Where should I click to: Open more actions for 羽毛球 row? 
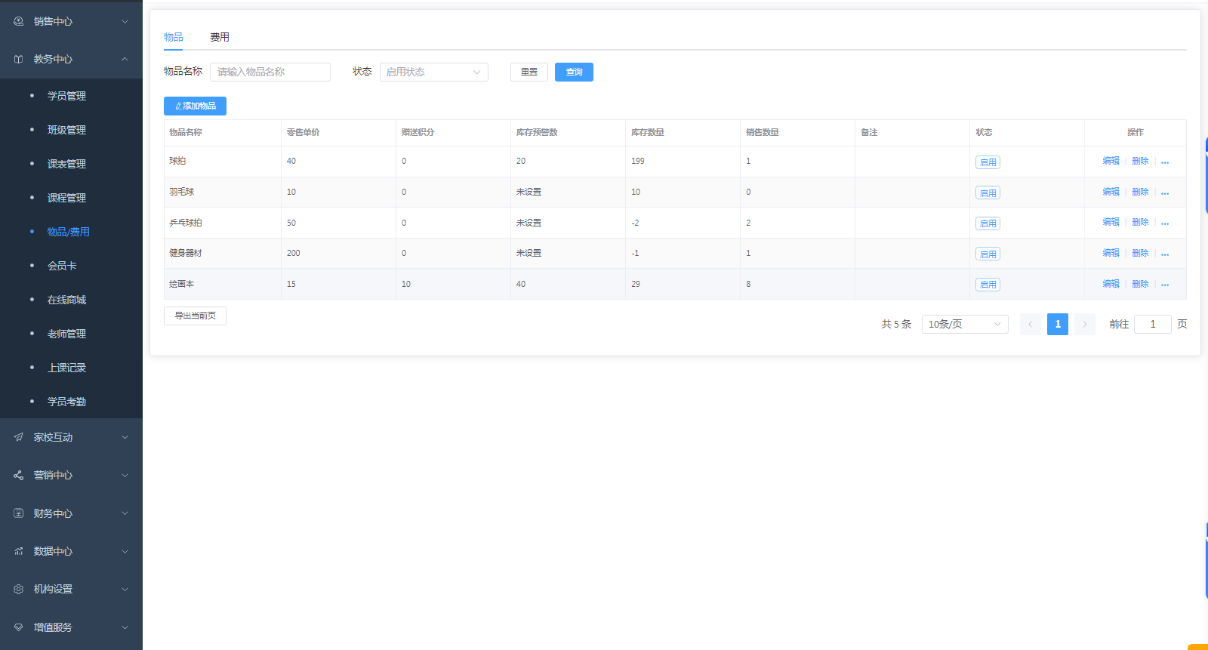1165,193
